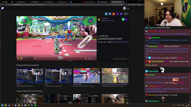Expand the dropdown next to follow heart
This screenshot has height=107, width=191.
click(126, 19)
